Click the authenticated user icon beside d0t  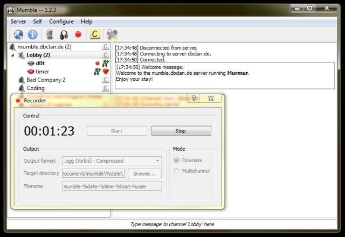point(106,63)
